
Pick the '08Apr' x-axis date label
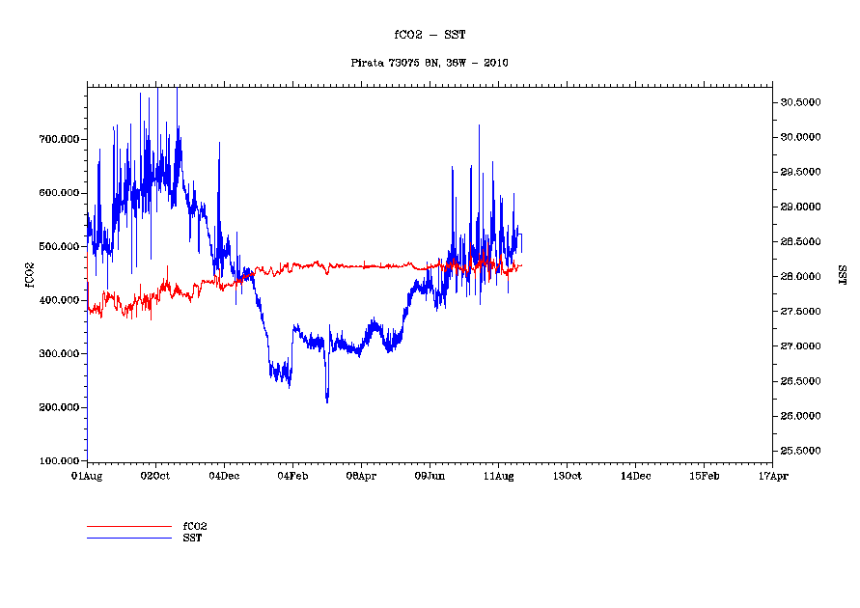(x=361, y=476)
